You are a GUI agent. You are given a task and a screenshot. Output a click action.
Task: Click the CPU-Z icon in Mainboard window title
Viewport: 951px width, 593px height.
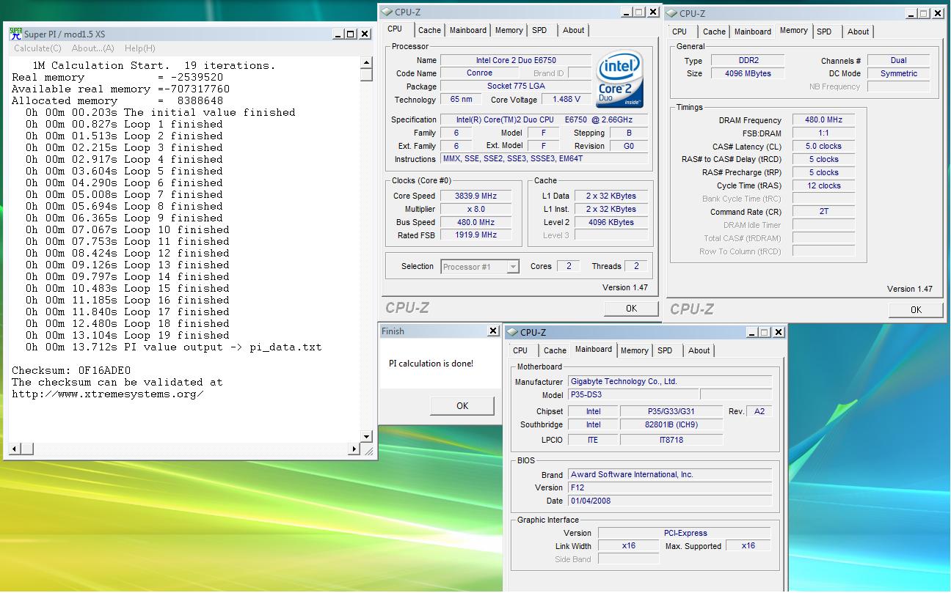(513, 333)
